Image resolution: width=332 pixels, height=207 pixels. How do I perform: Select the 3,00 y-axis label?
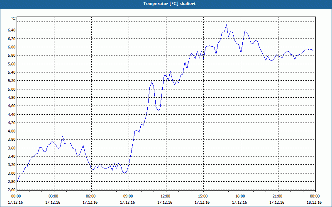tap(12, 173)
